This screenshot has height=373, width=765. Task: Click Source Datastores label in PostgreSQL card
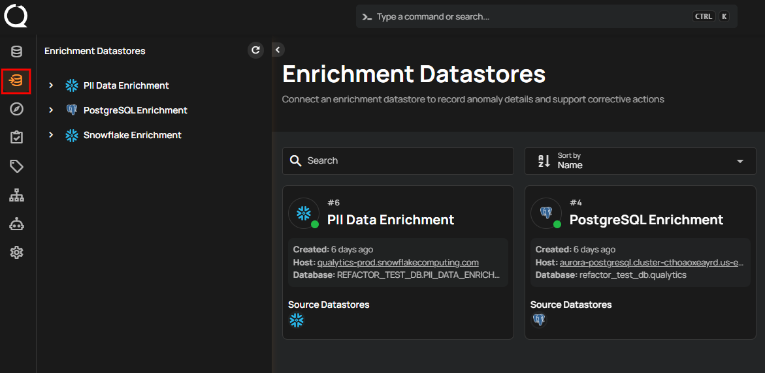pos(572,305)
